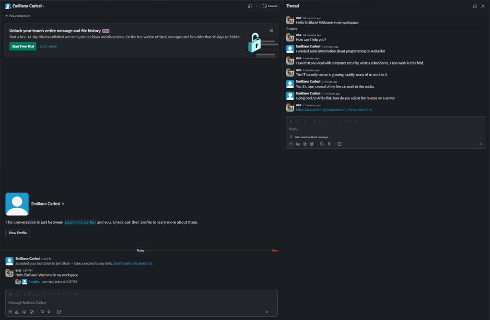Click 'Add a bookmark' in the bookmark bar
Image resolution: width=490 pixels, height=320 pixels.
18,16
